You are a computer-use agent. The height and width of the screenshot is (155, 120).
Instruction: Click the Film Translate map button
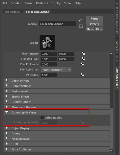(x=83, y=53)
